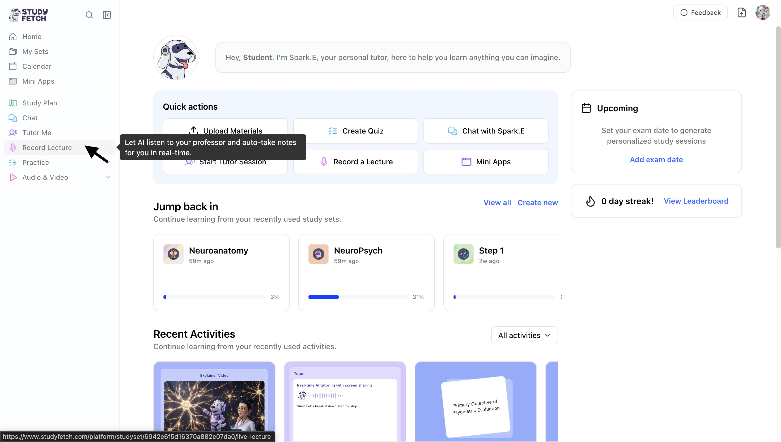Screen dimensions: 781x442
Task: Go to Calendar in sidebar
Action: point(37,66)
